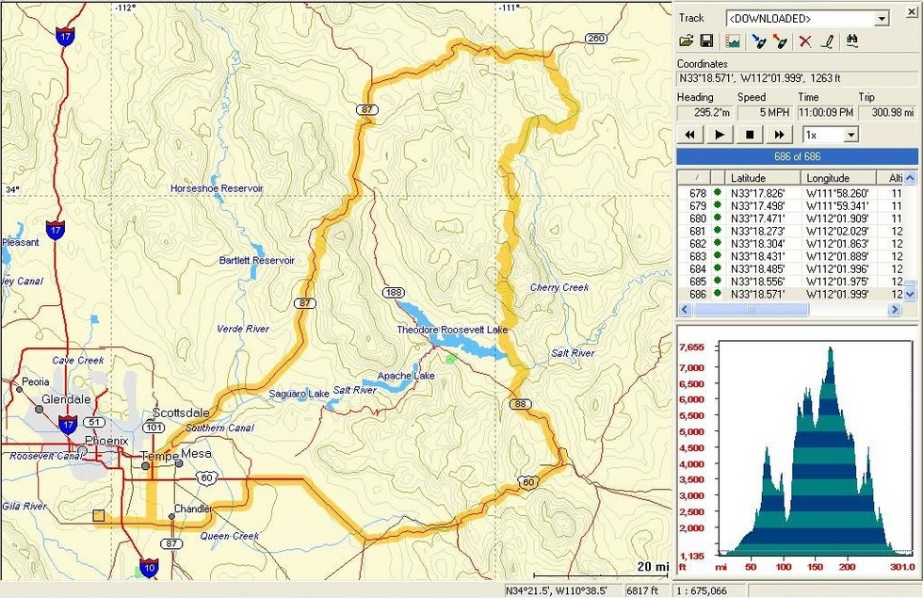Select track point row 685

coord(790,282)
